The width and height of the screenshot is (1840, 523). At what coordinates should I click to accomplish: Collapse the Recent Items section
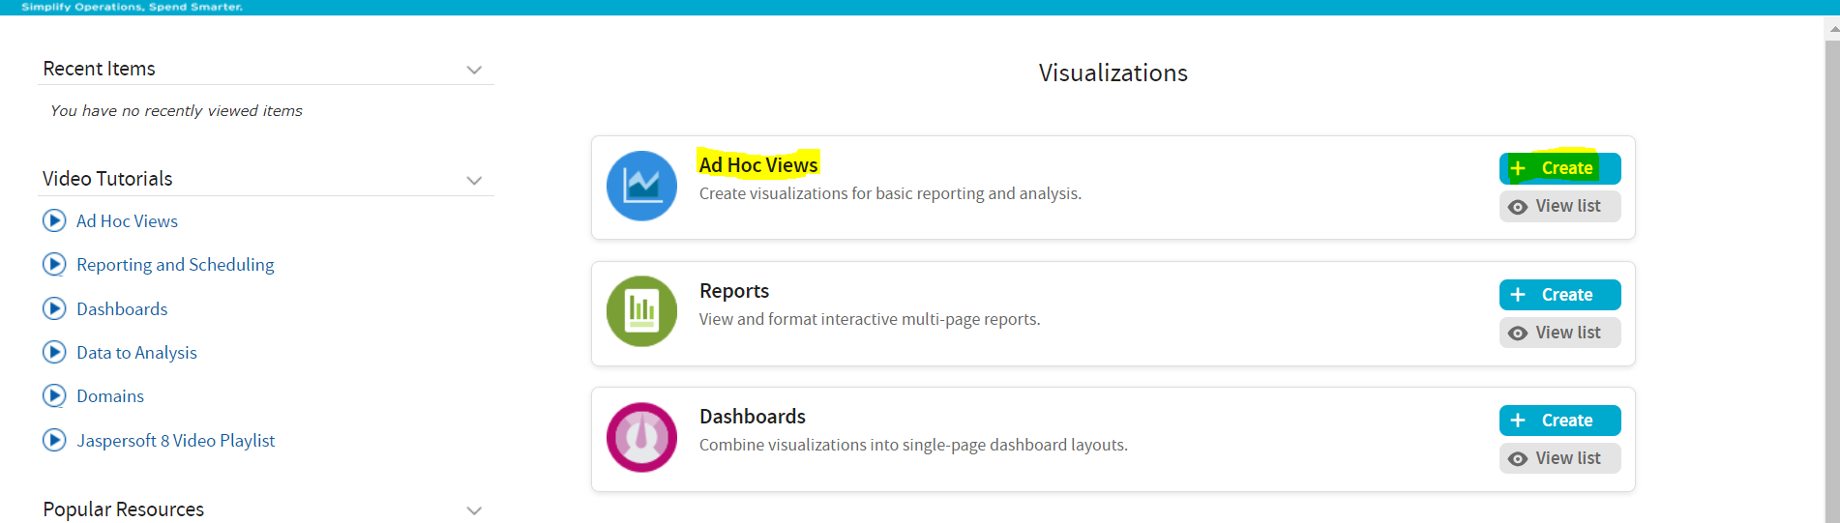point(474,70)
